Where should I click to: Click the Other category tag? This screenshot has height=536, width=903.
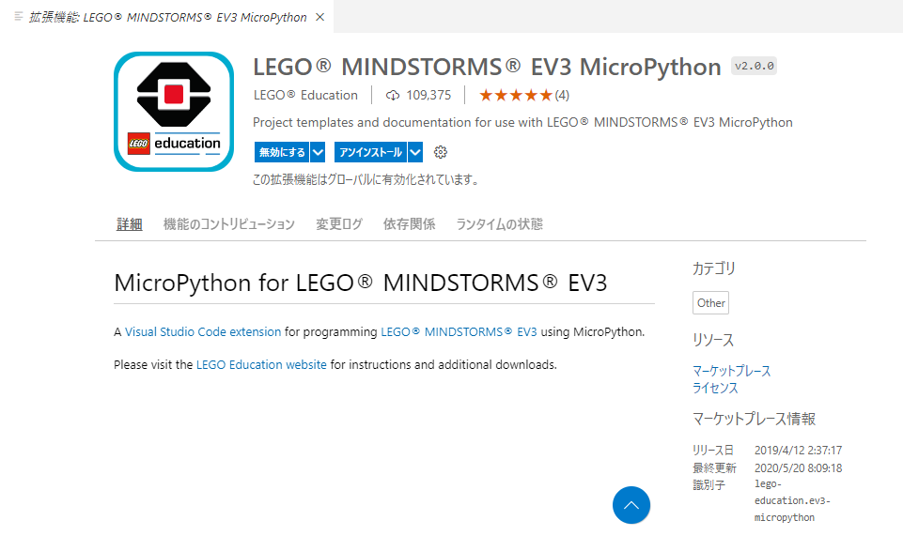710,303
